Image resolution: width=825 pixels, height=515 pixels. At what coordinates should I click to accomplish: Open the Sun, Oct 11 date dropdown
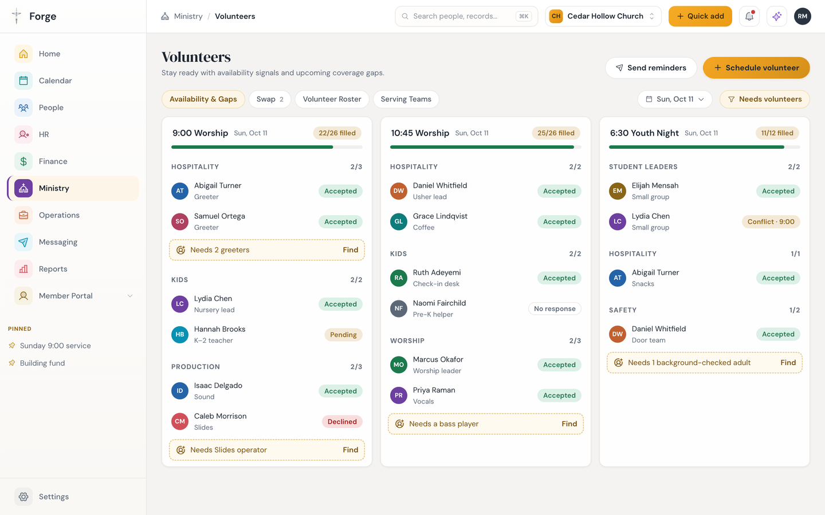click(x=675, y=99)
